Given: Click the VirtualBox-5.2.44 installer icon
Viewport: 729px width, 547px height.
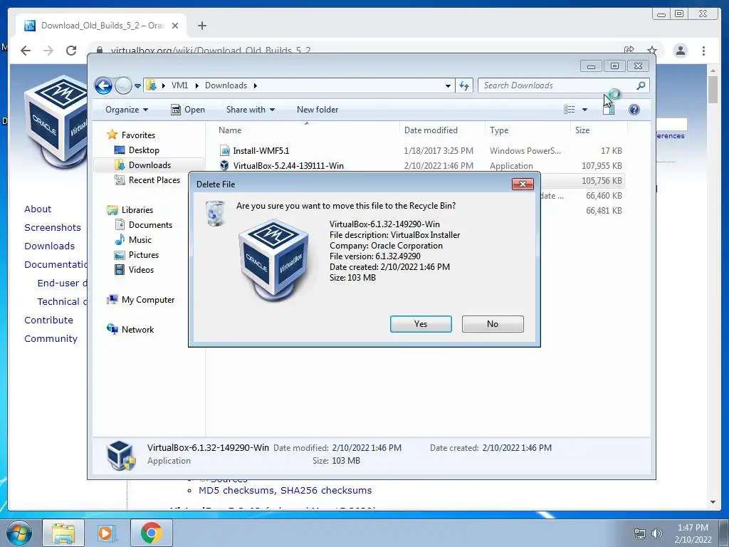Looking at the screenshot, I should (224, 165).
